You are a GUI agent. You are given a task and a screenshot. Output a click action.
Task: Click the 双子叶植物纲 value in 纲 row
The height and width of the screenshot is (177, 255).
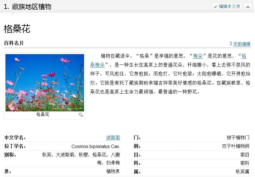pos(236,146)
